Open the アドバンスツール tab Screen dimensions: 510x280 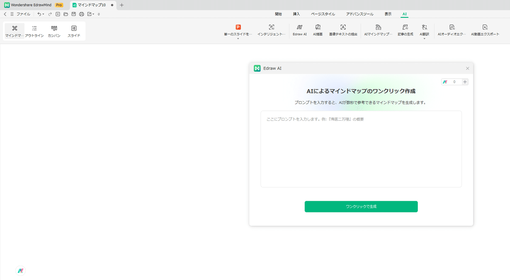(360, 14)
